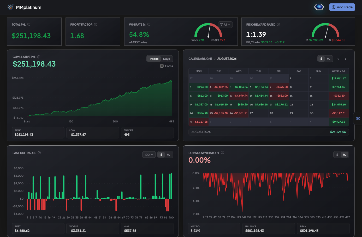
Task: Select August 21 cell showing $8,176.52
Action: click(279, 105)
